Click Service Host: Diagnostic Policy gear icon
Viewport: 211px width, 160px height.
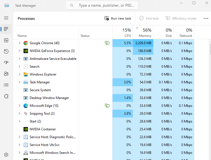coord(26,137)
